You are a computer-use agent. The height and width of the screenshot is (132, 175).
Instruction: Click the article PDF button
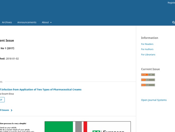point(2,100)
